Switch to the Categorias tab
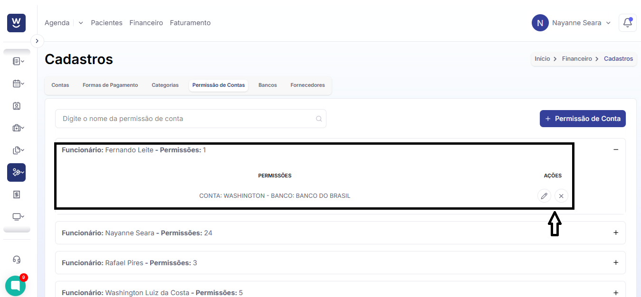The height and width of the screenshot is (297, 641). [165, 85]
